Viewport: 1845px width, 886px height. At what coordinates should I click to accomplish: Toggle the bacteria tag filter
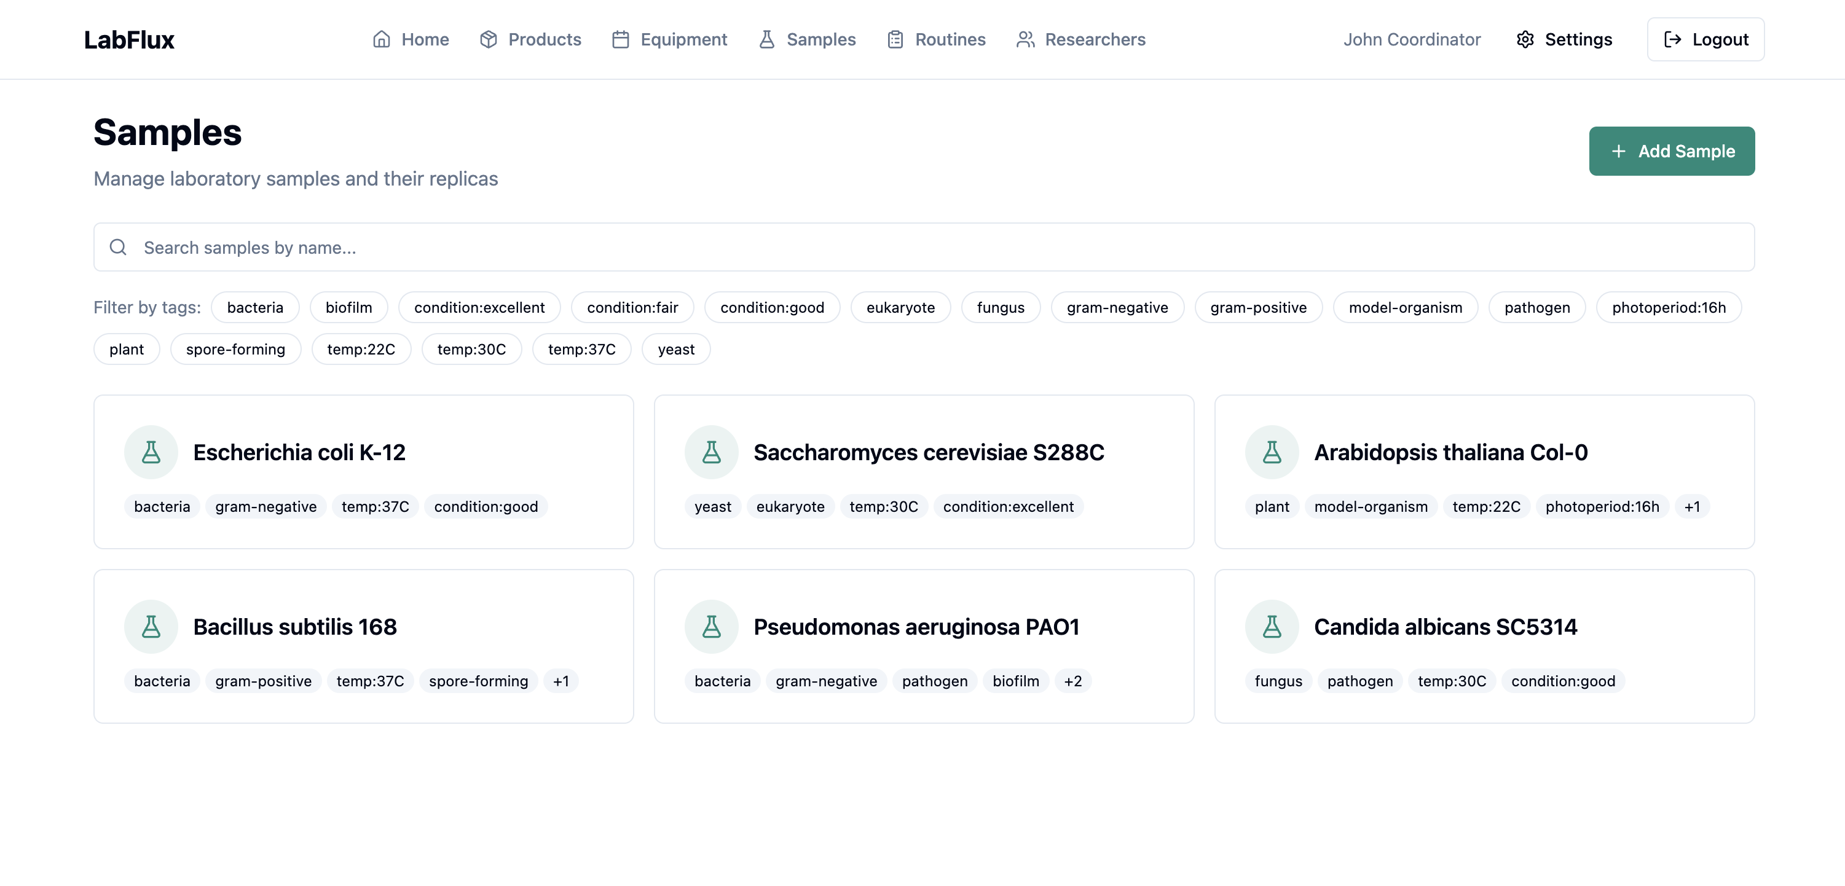pos(255,307)
